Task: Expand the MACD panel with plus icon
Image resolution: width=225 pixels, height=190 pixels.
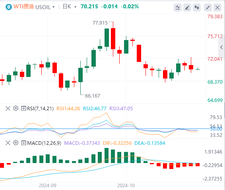Action: 23,143
